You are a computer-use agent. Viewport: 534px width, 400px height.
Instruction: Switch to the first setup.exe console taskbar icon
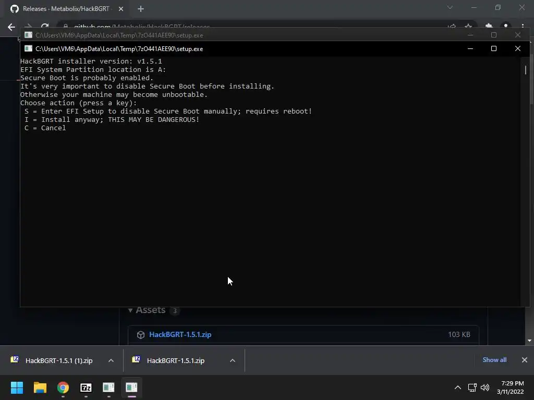pyautogui.click(x=108, y=387)
